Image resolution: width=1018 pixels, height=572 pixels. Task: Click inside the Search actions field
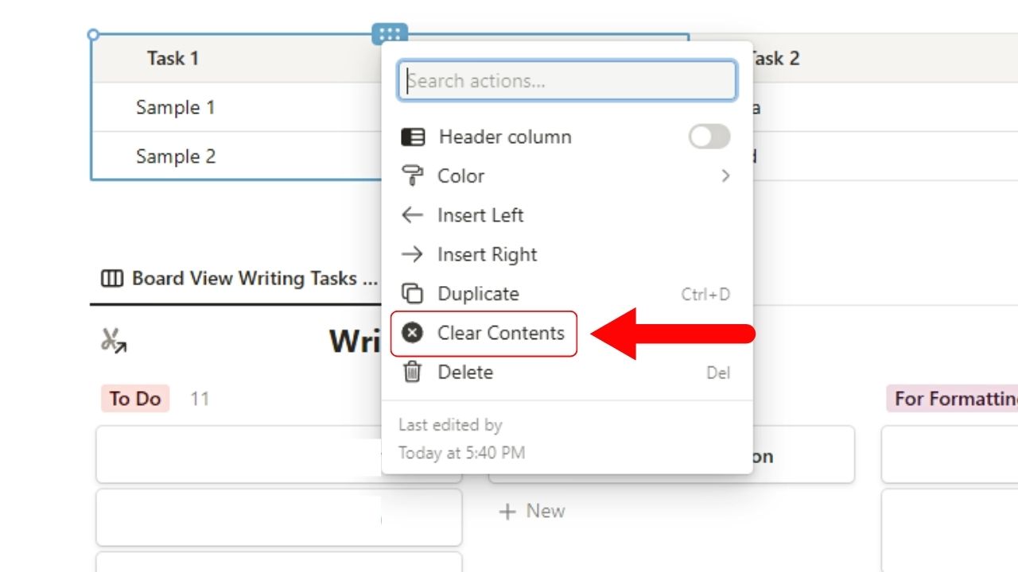(x=566, y=80)
